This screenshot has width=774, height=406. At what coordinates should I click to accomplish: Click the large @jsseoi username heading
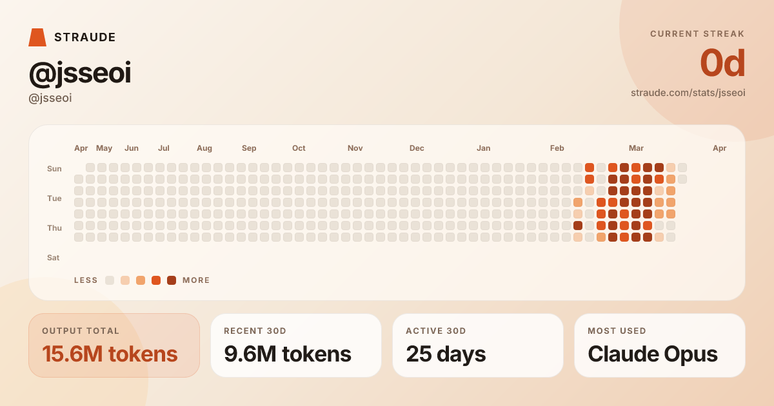[80, 73]
